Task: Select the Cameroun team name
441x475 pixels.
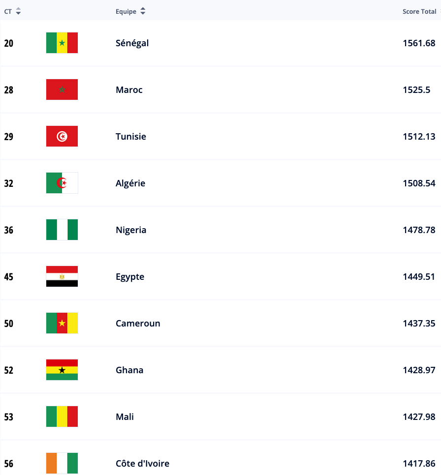Action: (138, 323)
